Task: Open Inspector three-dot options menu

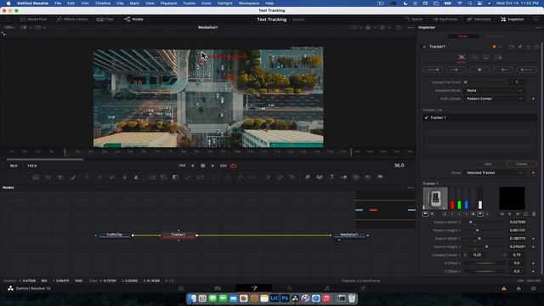Action: point(538,27)
